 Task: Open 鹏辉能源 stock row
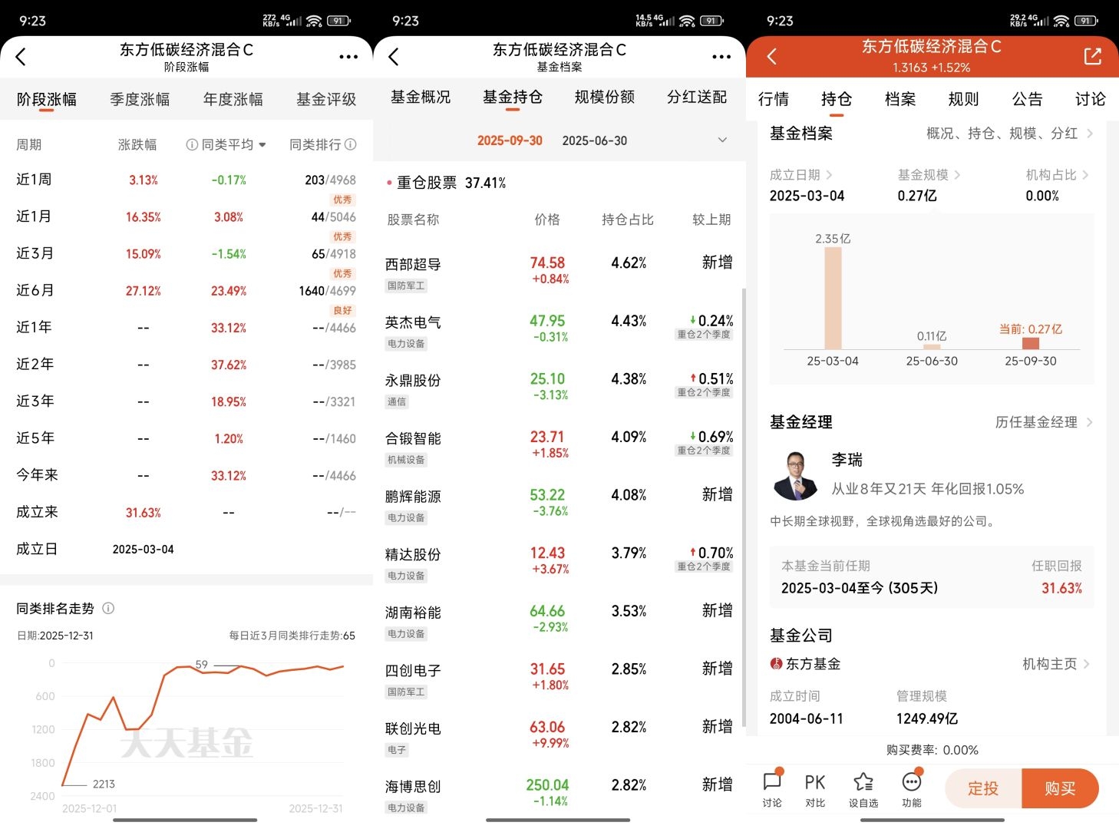point(559,504)
